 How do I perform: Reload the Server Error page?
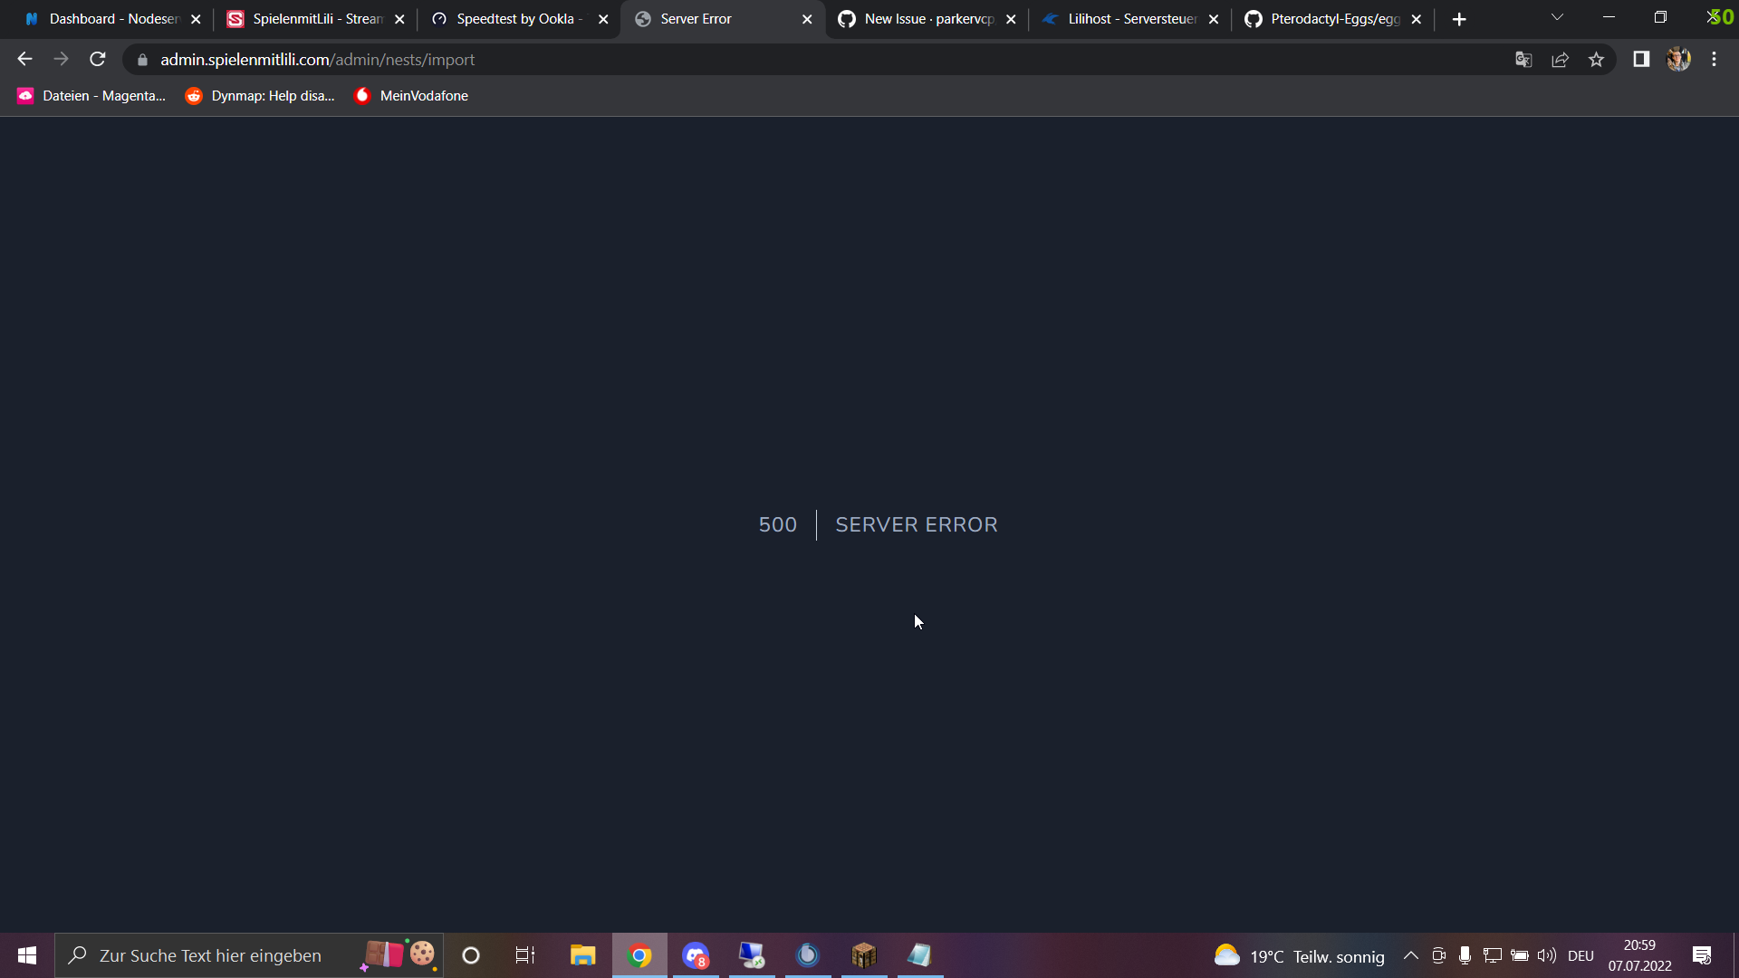(x=97, y=59)
